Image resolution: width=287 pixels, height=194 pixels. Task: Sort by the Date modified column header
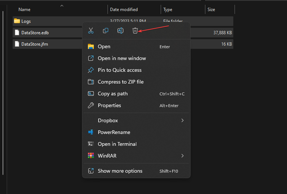coord(124,9)
